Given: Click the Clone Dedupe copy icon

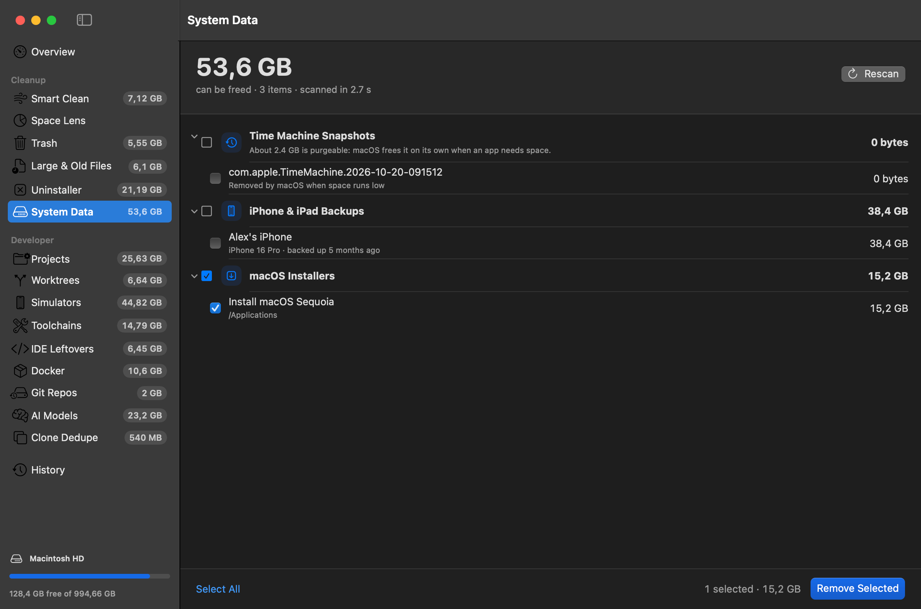Looking at the screenshot, I should [x=20, y=438].
